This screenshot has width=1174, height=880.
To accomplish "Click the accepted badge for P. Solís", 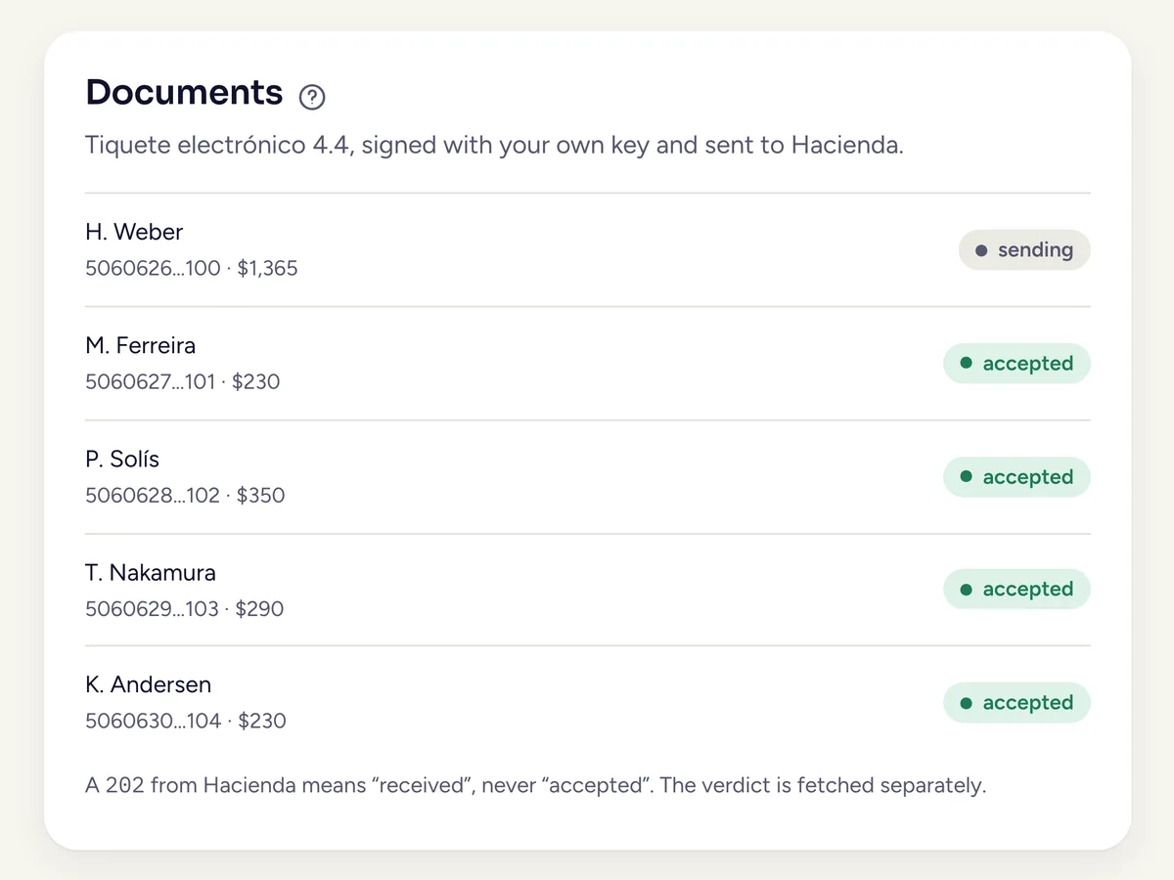I will tap(1016, 477).
